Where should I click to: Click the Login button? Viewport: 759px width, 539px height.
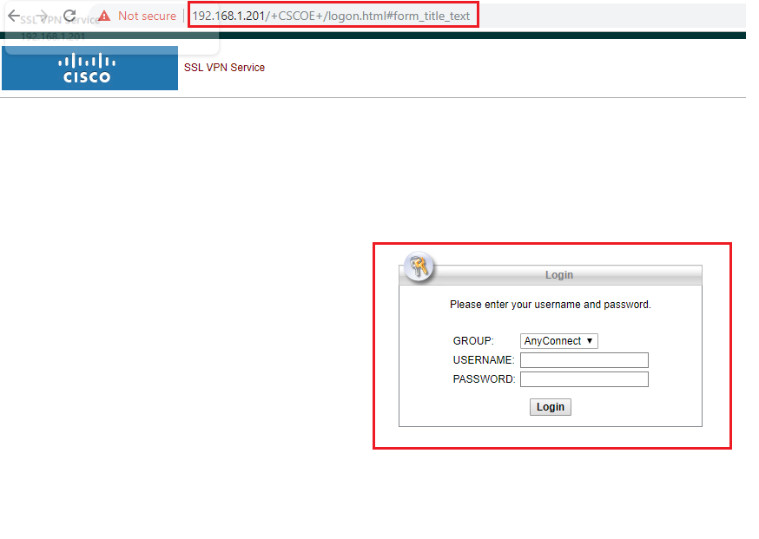click(551, 407)
